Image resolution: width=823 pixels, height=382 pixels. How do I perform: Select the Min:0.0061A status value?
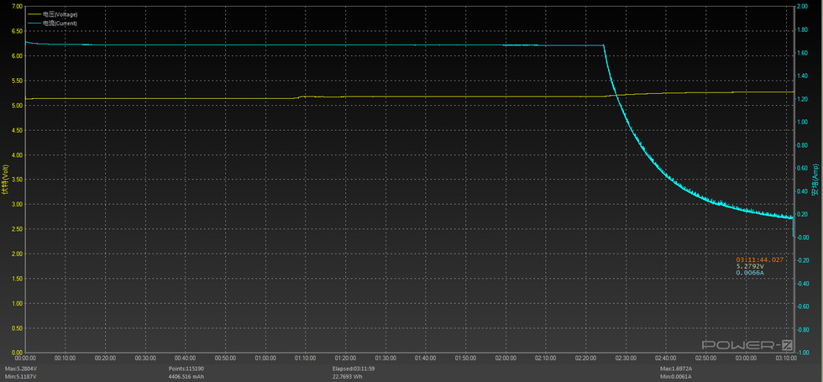[x=677, y=377]
